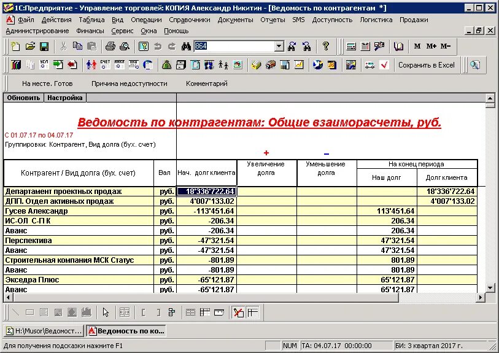Click the ruler icon in bottom toolbar
This screenshot has width=499, height=353.
219,312
